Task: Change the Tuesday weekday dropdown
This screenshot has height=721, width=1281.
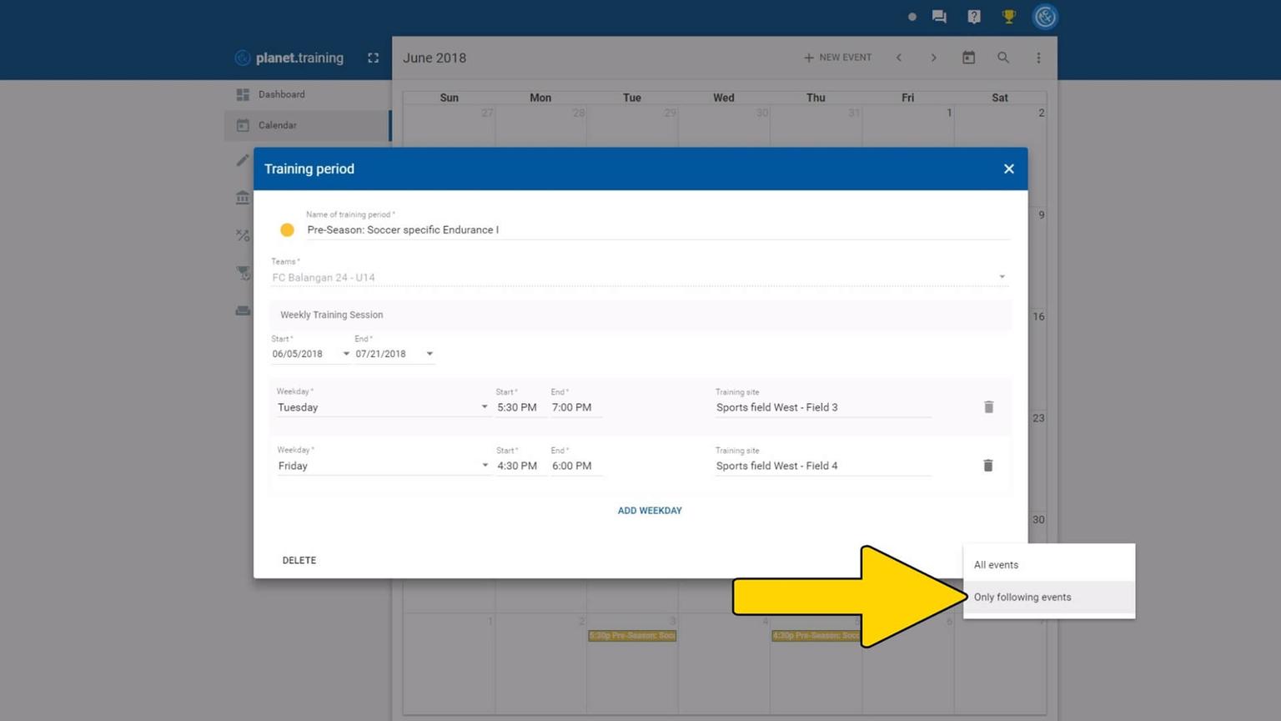Action: [x=382, y=407]
